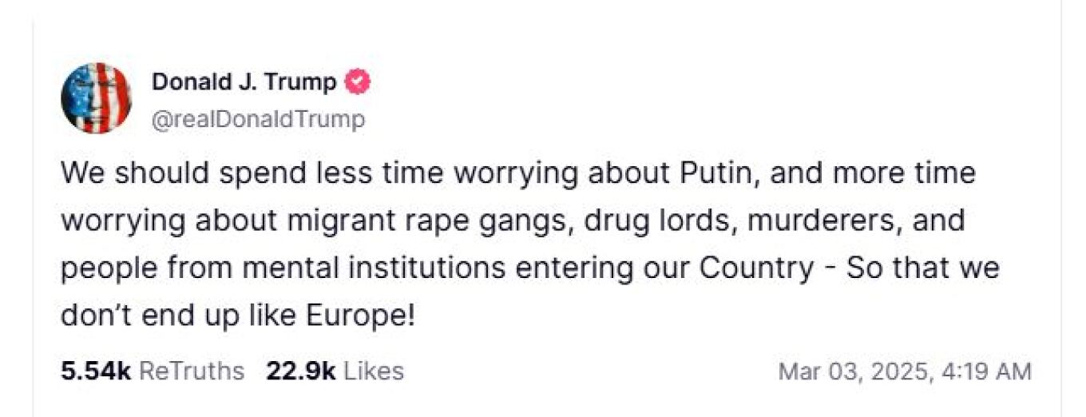Viewport: 1086px width, 417px height.
Task: Click the word Country in the post
Action: (x=756, y=268)
